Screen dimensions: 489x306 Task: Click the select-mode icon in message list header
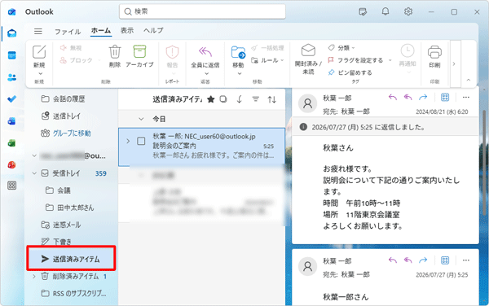click(x=223, y=99)
